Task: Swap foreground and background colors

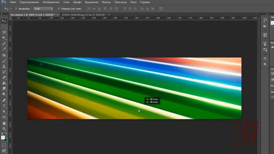Action: (6, 133)
